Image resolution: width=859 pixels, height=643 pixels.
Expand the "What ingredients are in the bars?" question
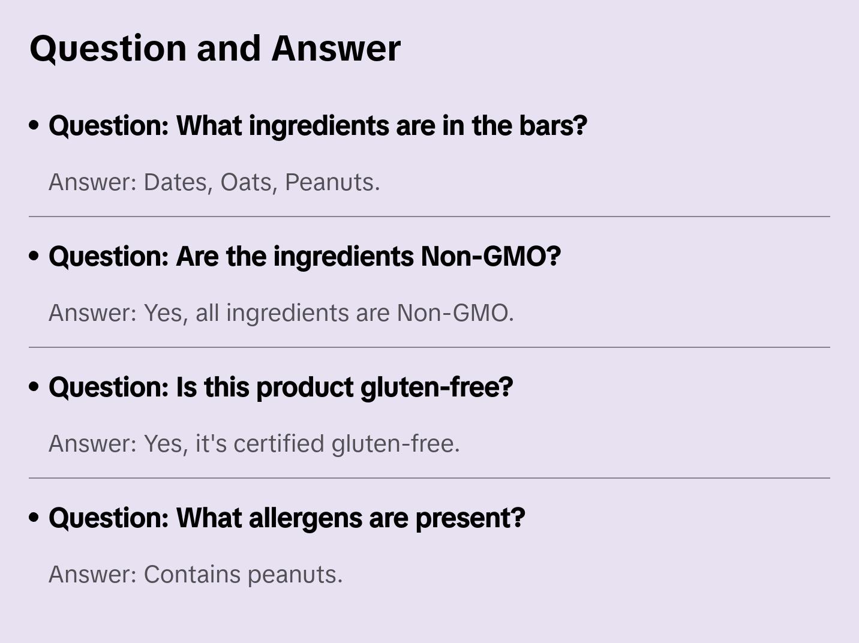pyautogui.click(x=317, y=125)
